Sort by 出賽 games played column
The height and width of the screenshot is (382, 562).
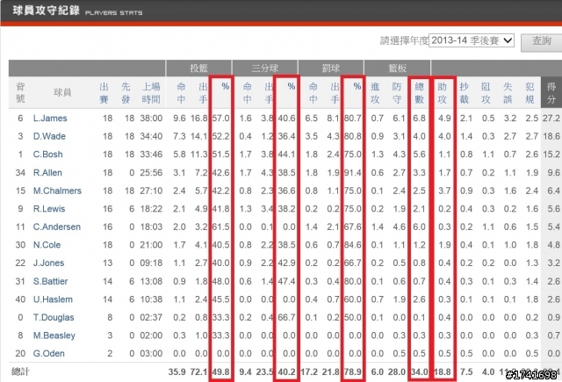pos(104,93)
